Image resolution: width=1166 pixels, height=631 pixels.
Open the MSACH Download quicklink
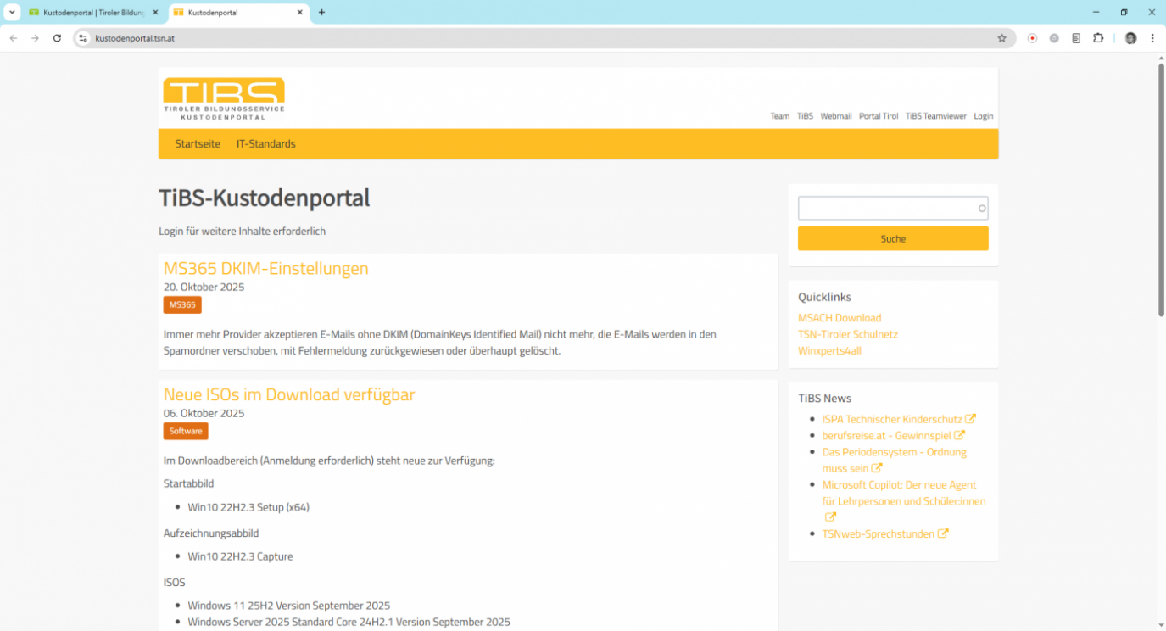[x=839, y=317]
